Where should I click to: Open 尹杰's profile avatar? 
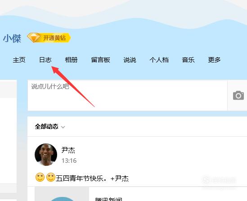click(46, 155)
